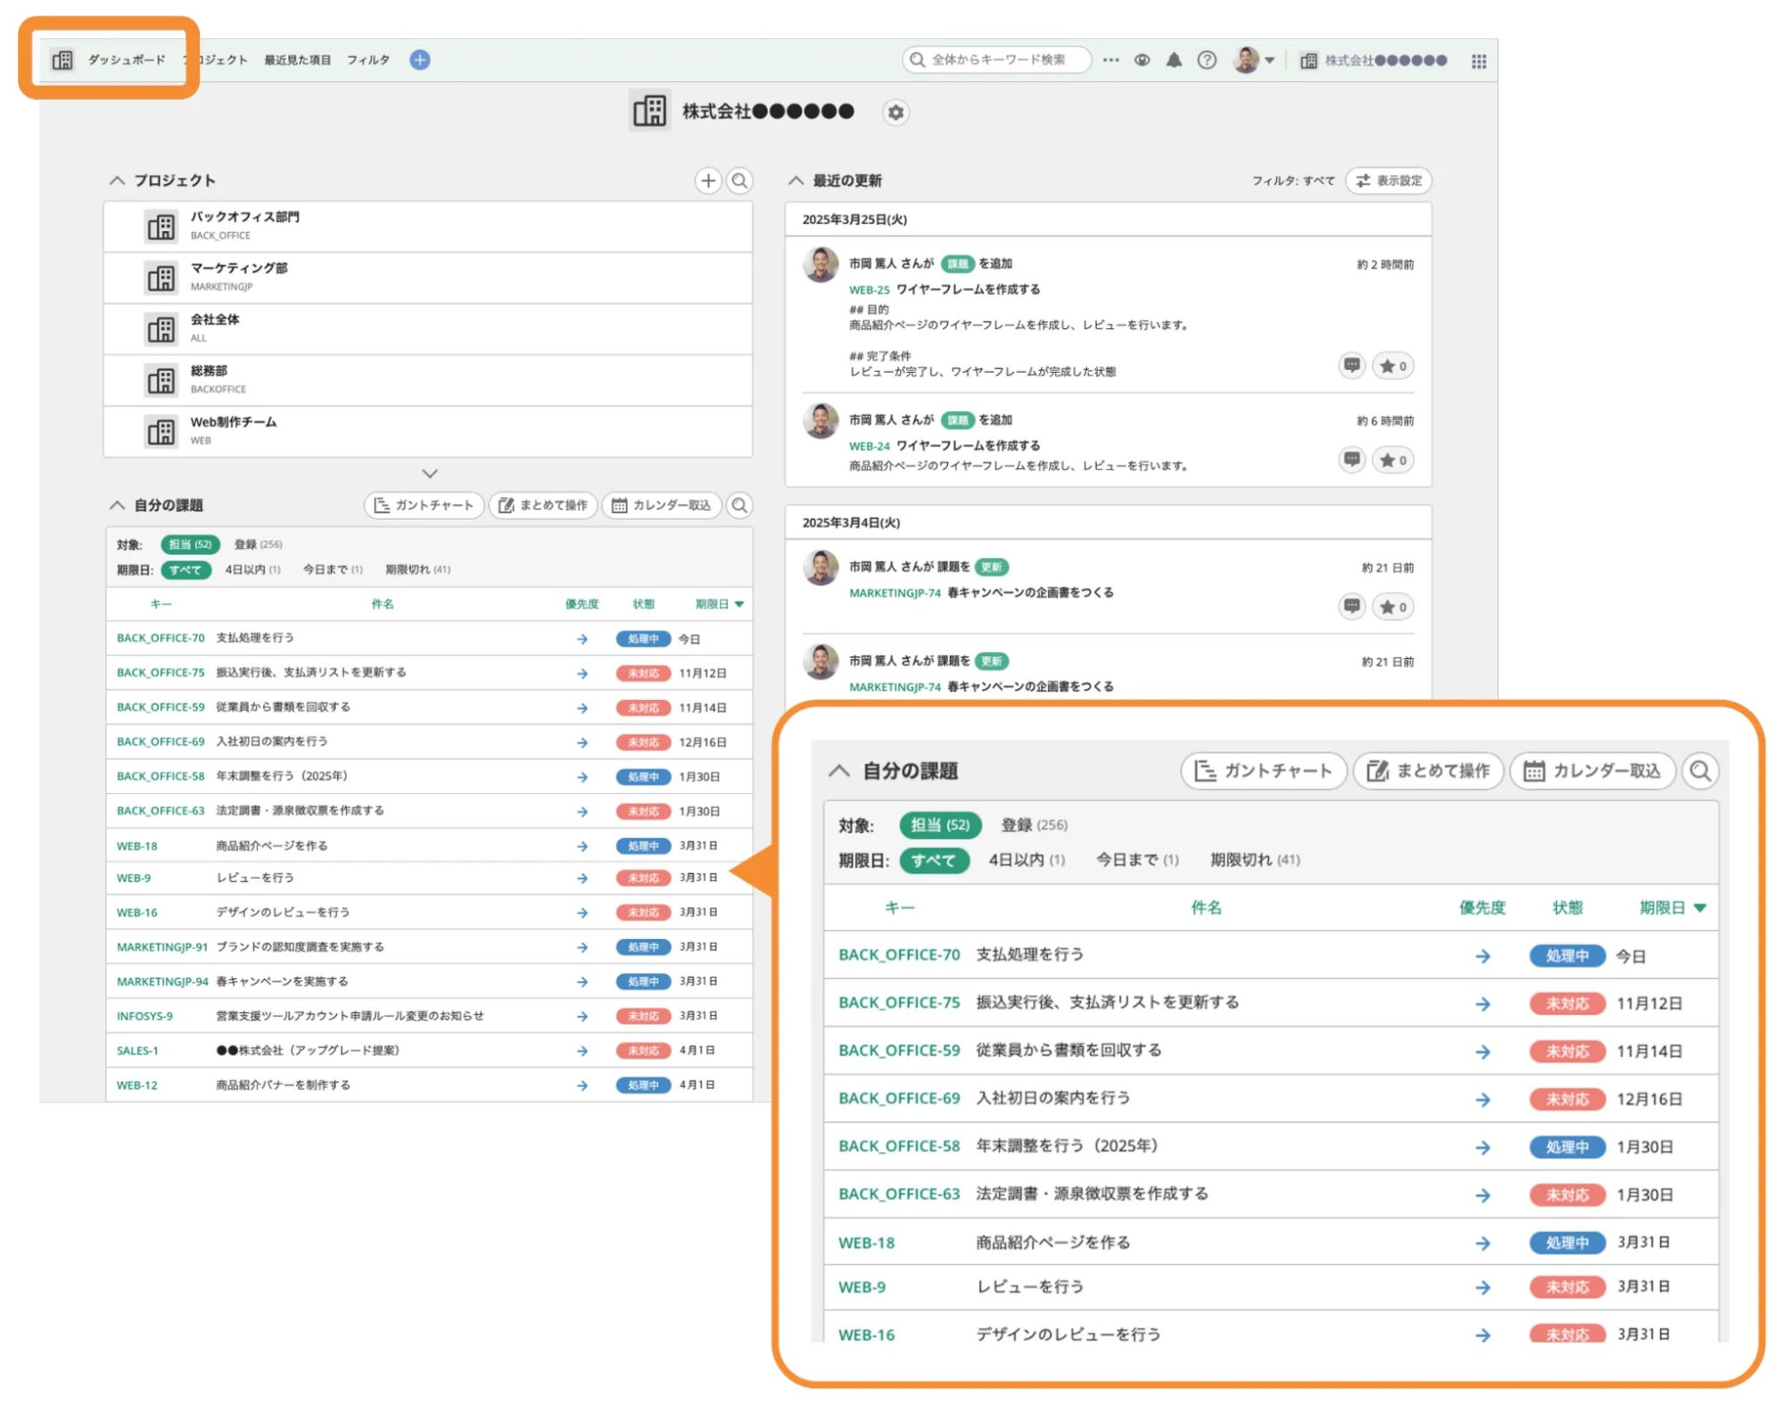Image resolution: width=1782 pixels, height=1402 pixels.
Task: Click comment icon on WEB-25 update
Action: 1352,366
